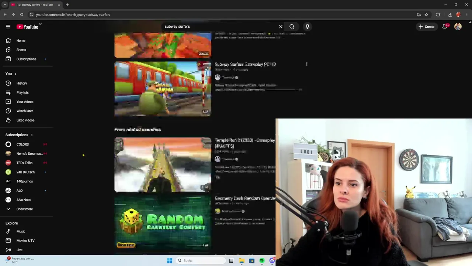Go to the YouTube logo home link
Screen dimensions: 472x266
28,27
